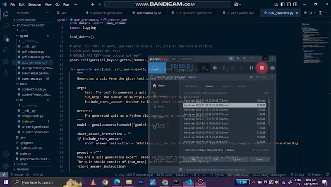
Task: Open Bandicam help question mark icon
Action: pos(251,58)
